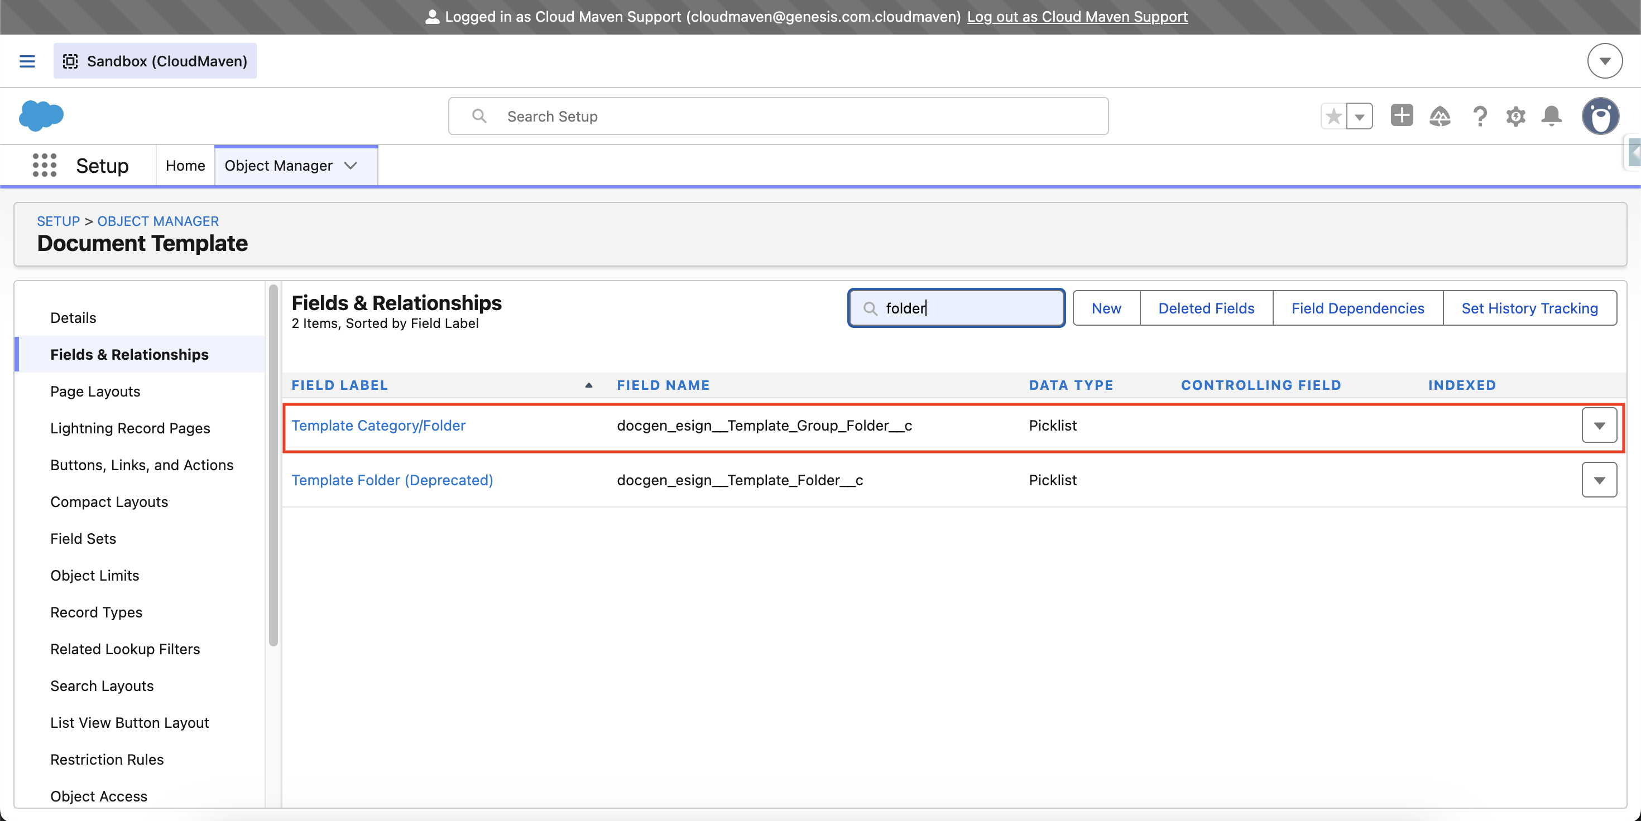Viewport: 1641px width, 821px height.
Task: Click the New field button
Action: tap(1106, 308)
